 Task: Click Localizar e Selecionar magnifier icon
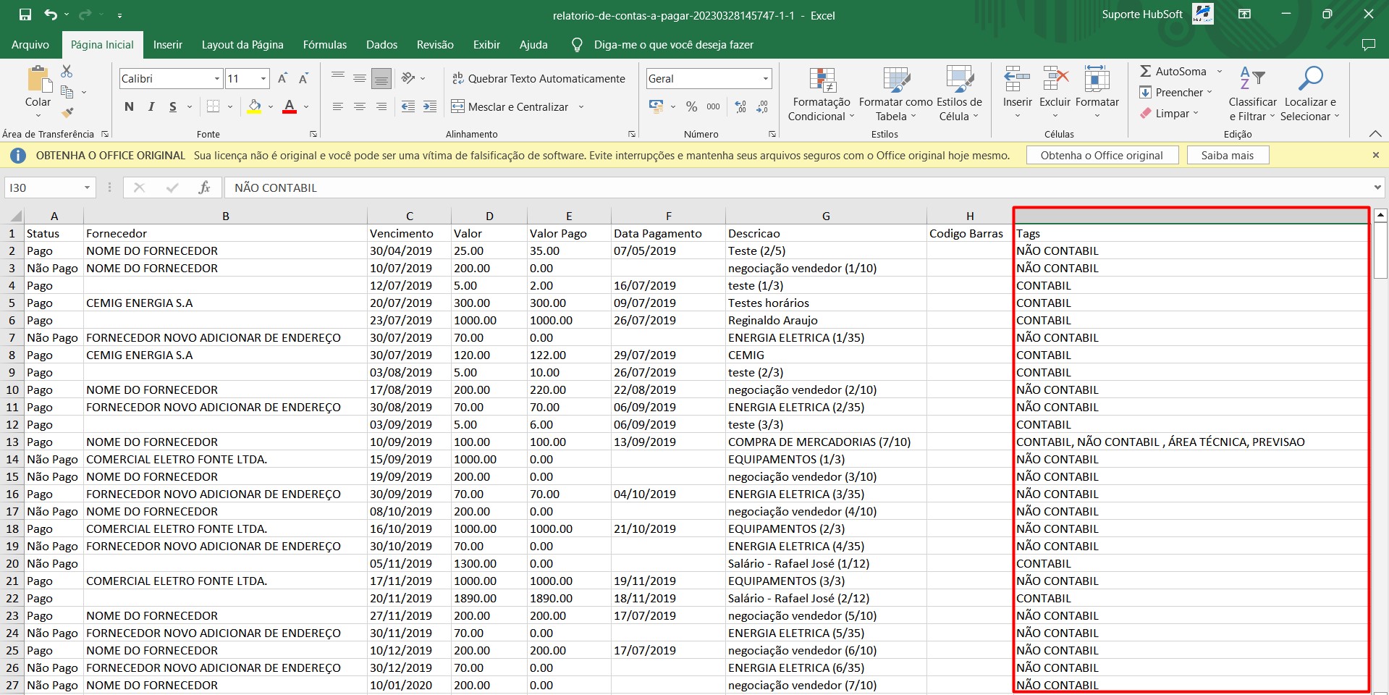click(1310, 79)
